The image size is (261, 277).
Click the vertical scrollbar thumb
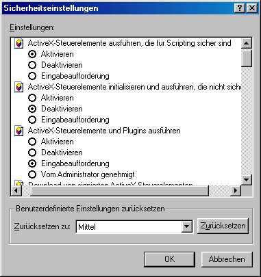[x=247, y=57]
